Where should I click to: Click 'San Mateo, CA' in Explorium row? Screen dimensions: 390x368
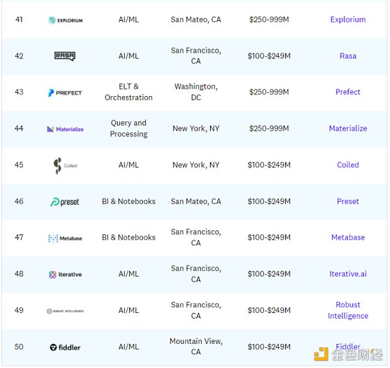coord(196,19)
